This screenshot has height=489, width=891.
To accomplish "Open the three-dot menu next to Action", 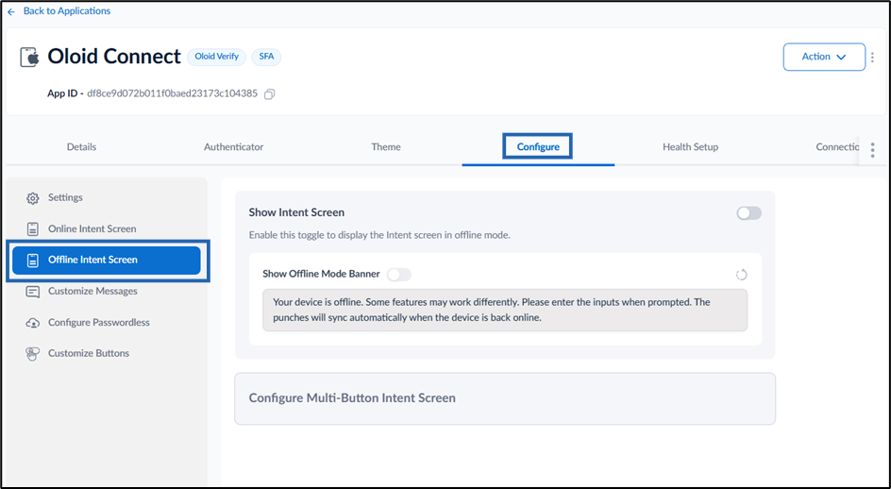I will 873,57.
